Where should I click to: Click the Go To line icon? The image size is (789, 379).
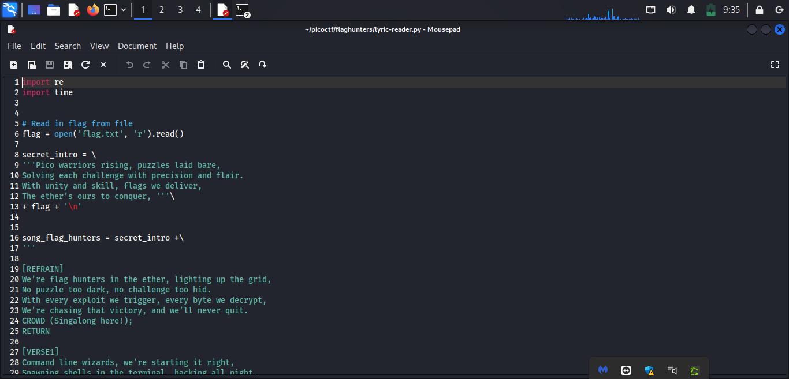click(263, 65)
